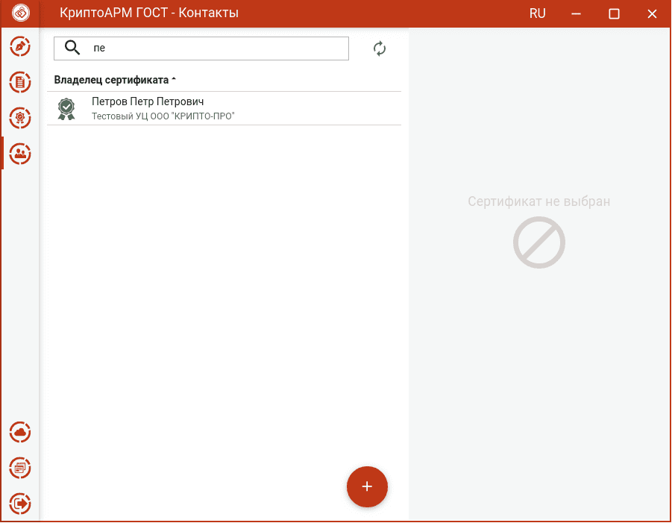Image resolution: width=672 pixels, height=523 pixels.
Task: Open the Sign and Encrypt section in sidebar
Action: 20,47
